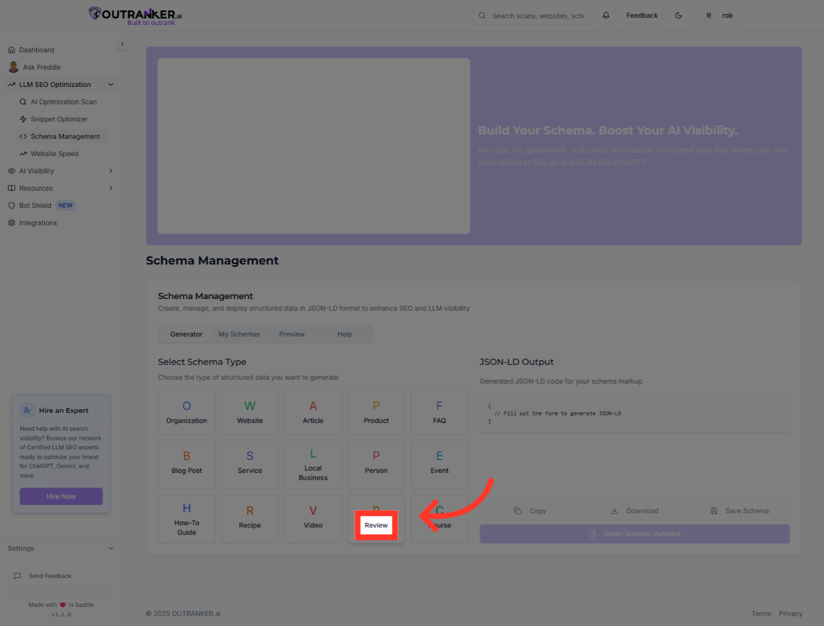Click the © 2025 OUTRANKER.ai footer text
Viewport: 824px width, 626px height.
coord(183,614)
